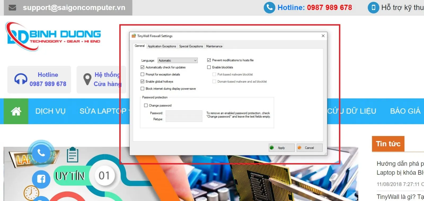The width and height of the screenshot is (424, 201).
Task: Close the TinyWall Firewall Settings dialog
Action: coord(323,36)
